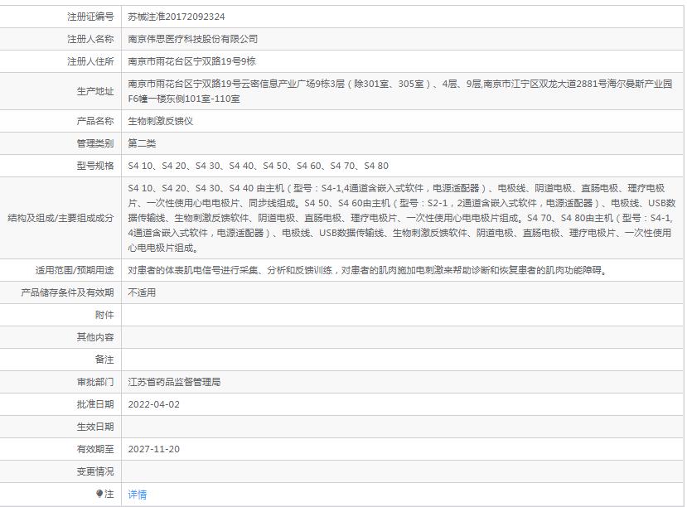Viewport: 687px width, 507px height.
Task: Click the 生效日期 label
Action: 95,427
